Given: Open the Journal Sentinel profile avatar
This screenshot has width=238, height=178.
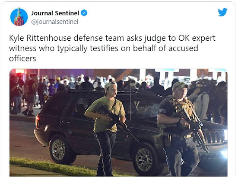Looking at the screenshot, I should coord(19,17).
